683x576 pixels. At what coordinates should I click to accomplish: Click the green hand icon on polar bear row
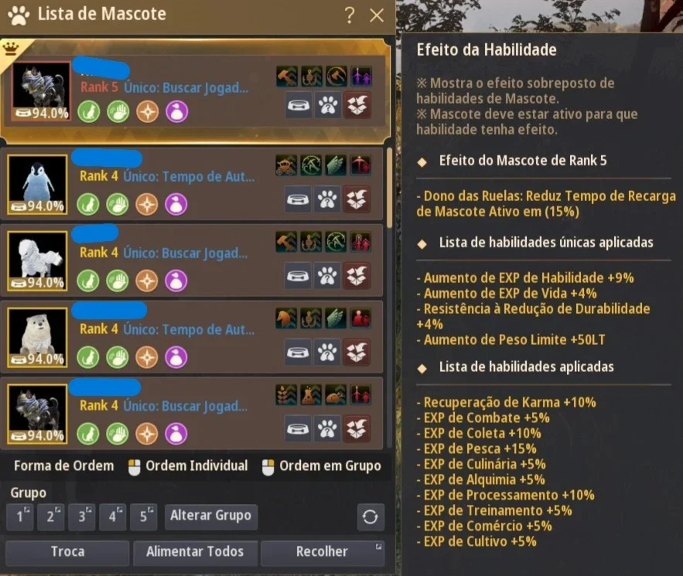[118, 357]
